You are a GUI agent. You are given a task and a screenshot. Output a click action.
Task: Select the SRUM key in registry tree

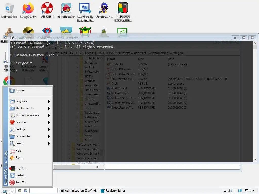click(x=88, y=76)
